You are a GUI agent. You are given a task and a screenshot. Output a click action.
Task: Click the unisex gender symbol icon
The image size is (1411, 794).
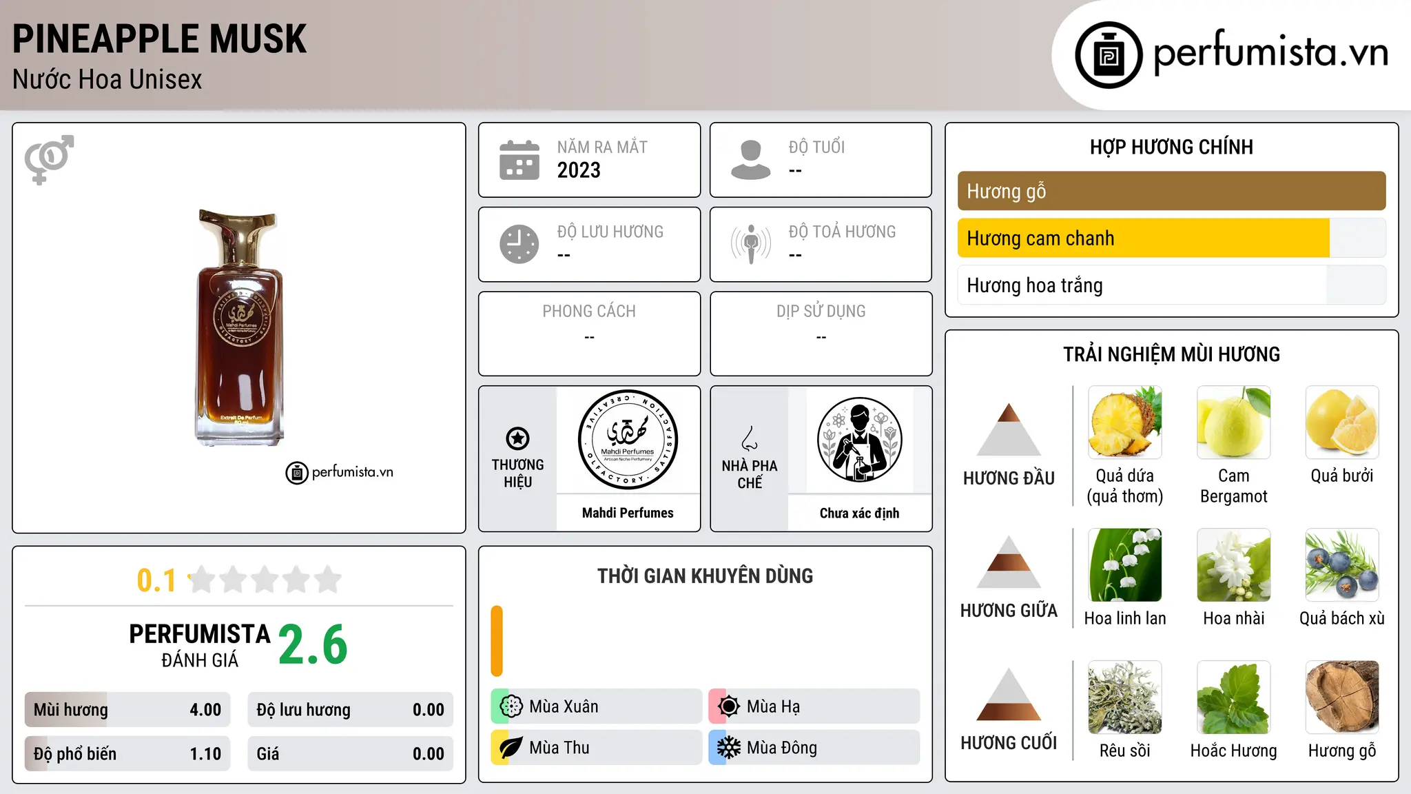point(49,159)
